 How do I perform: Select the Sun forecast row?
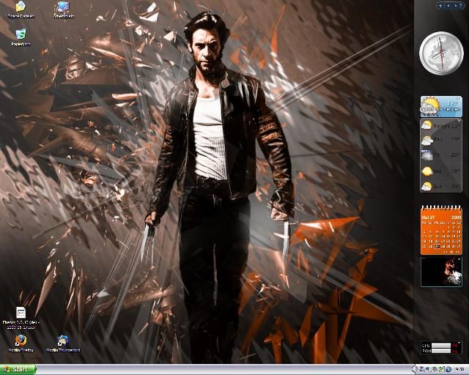(441, 186)
